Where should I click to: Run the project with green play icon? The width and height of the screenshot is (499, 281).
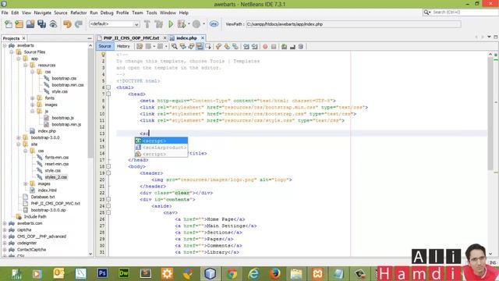coord(171,24)
